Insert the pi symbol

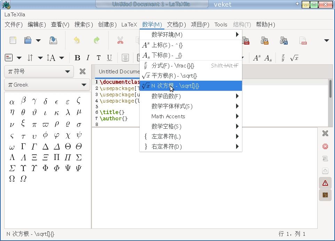tap(34, 125)
